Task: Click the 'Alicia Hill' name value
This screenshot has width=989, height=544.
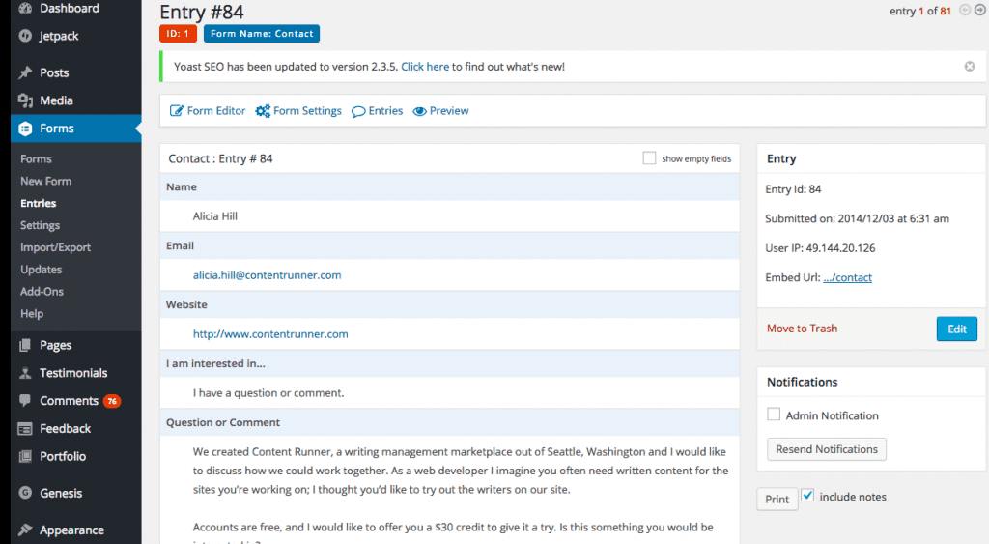Action: (x=215, y=216)
